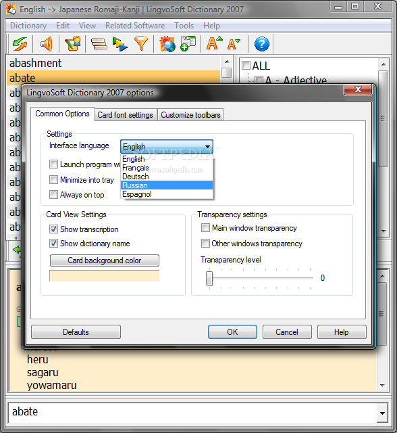Choose English in the language list

pos(167,159)
